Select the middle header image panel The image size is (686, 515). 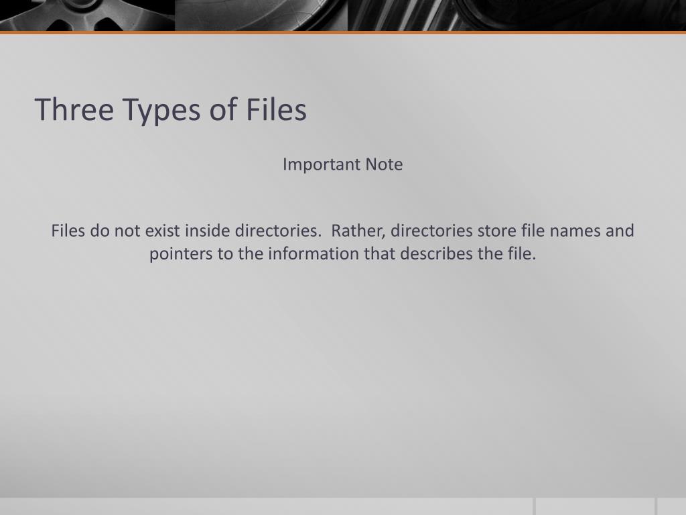(x=261, y=15)
